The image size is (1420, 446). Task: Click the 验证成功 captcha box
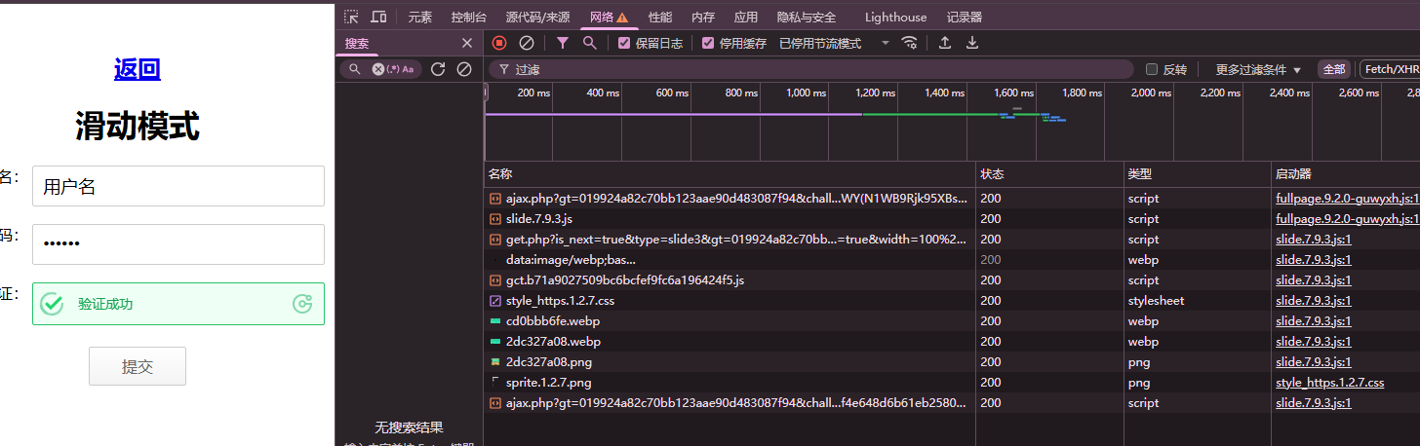[x=178, y=304]
